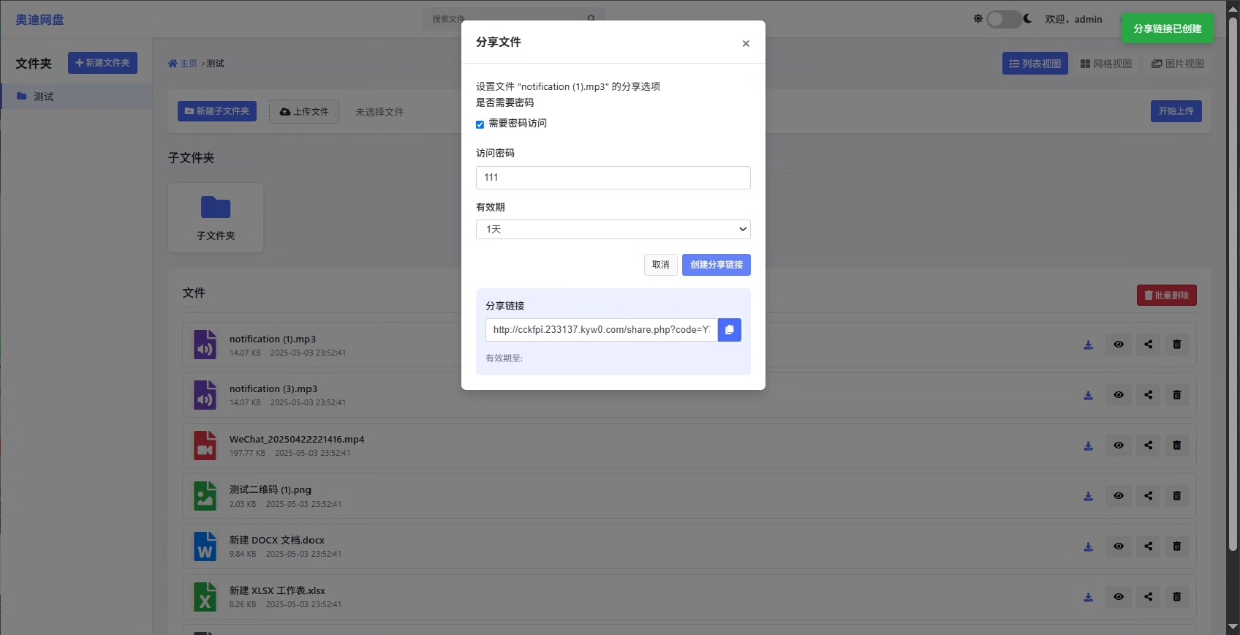Download WeChat_20250422221416.mp4
1240x635 pixels.
coord(1088,446)
